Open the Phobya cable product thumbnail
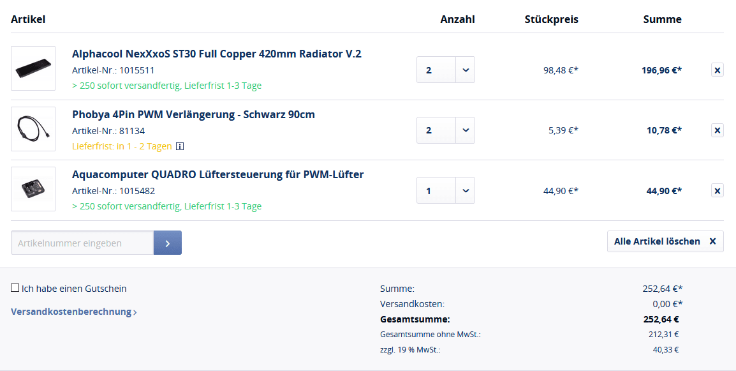 coord(33,129)
